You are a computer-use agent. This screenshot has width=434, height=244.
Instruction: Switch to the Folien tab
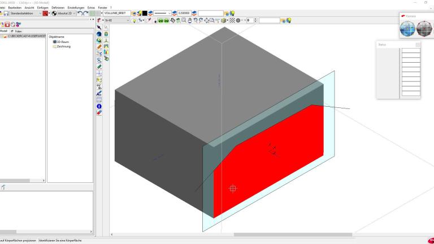[18, 31]
